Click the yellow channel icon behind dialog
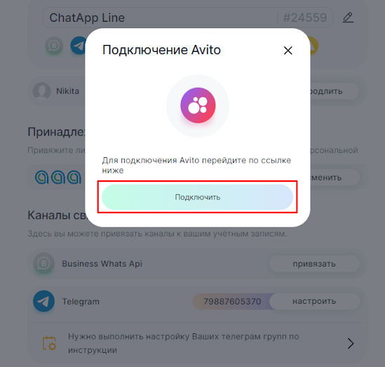385x367 pixels. click(x=314, y=46)
